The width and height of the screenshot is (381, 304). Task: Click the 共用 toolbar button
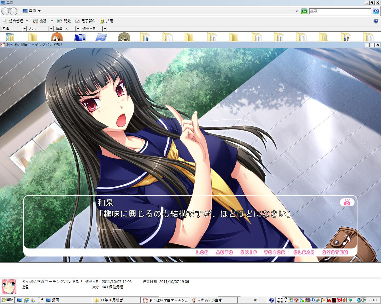coord(107,21)
